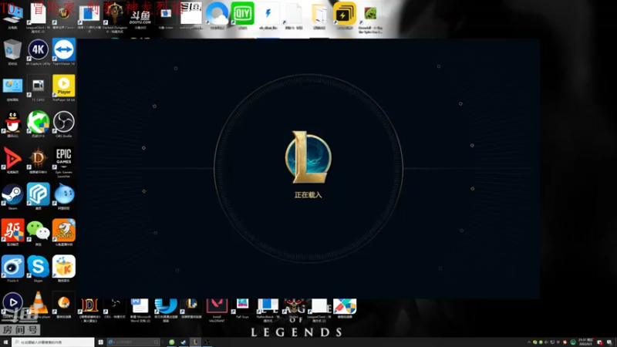Open iQIYI green desktop icon
The width and height of the screenshot is (617, 347).
pyautogui.click(x=242, y=14)
